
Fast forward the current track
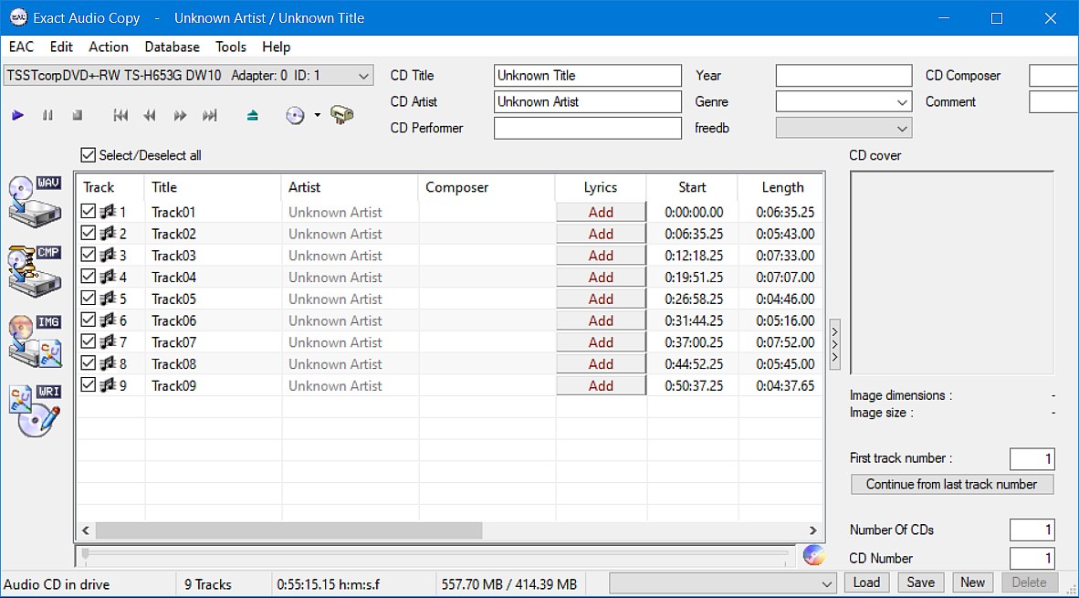(181, 116)
